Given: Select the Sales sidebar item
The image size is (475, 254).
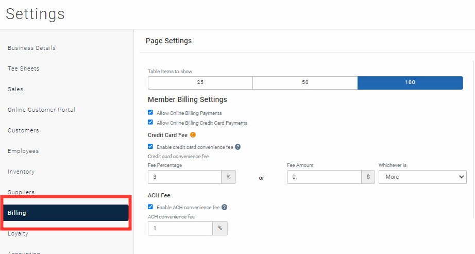Looking at the screenshot, I should pos(15,89).
